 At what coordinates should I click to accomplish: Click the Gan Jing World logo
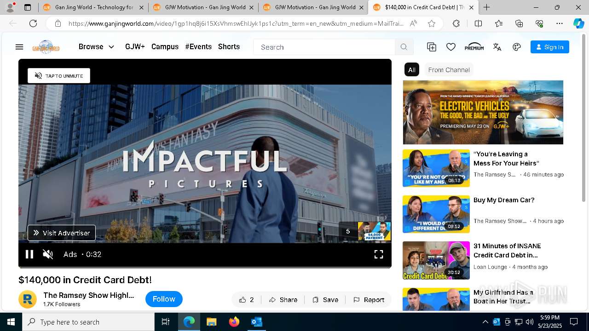pyautogui.click(x=46, y=47)
